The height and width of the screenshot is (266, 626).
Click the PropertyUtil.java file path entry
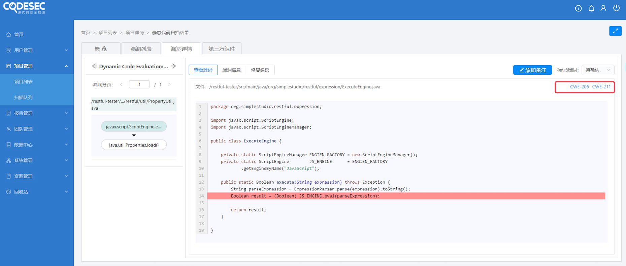134,104
